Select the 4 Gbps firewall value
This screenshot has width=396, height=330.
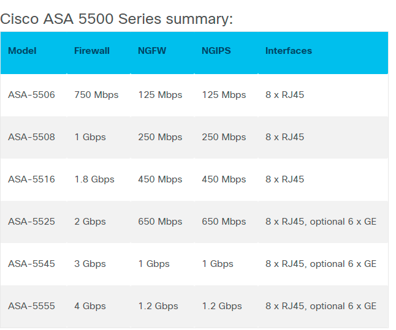pyautogui.click(x=90, y=306)
